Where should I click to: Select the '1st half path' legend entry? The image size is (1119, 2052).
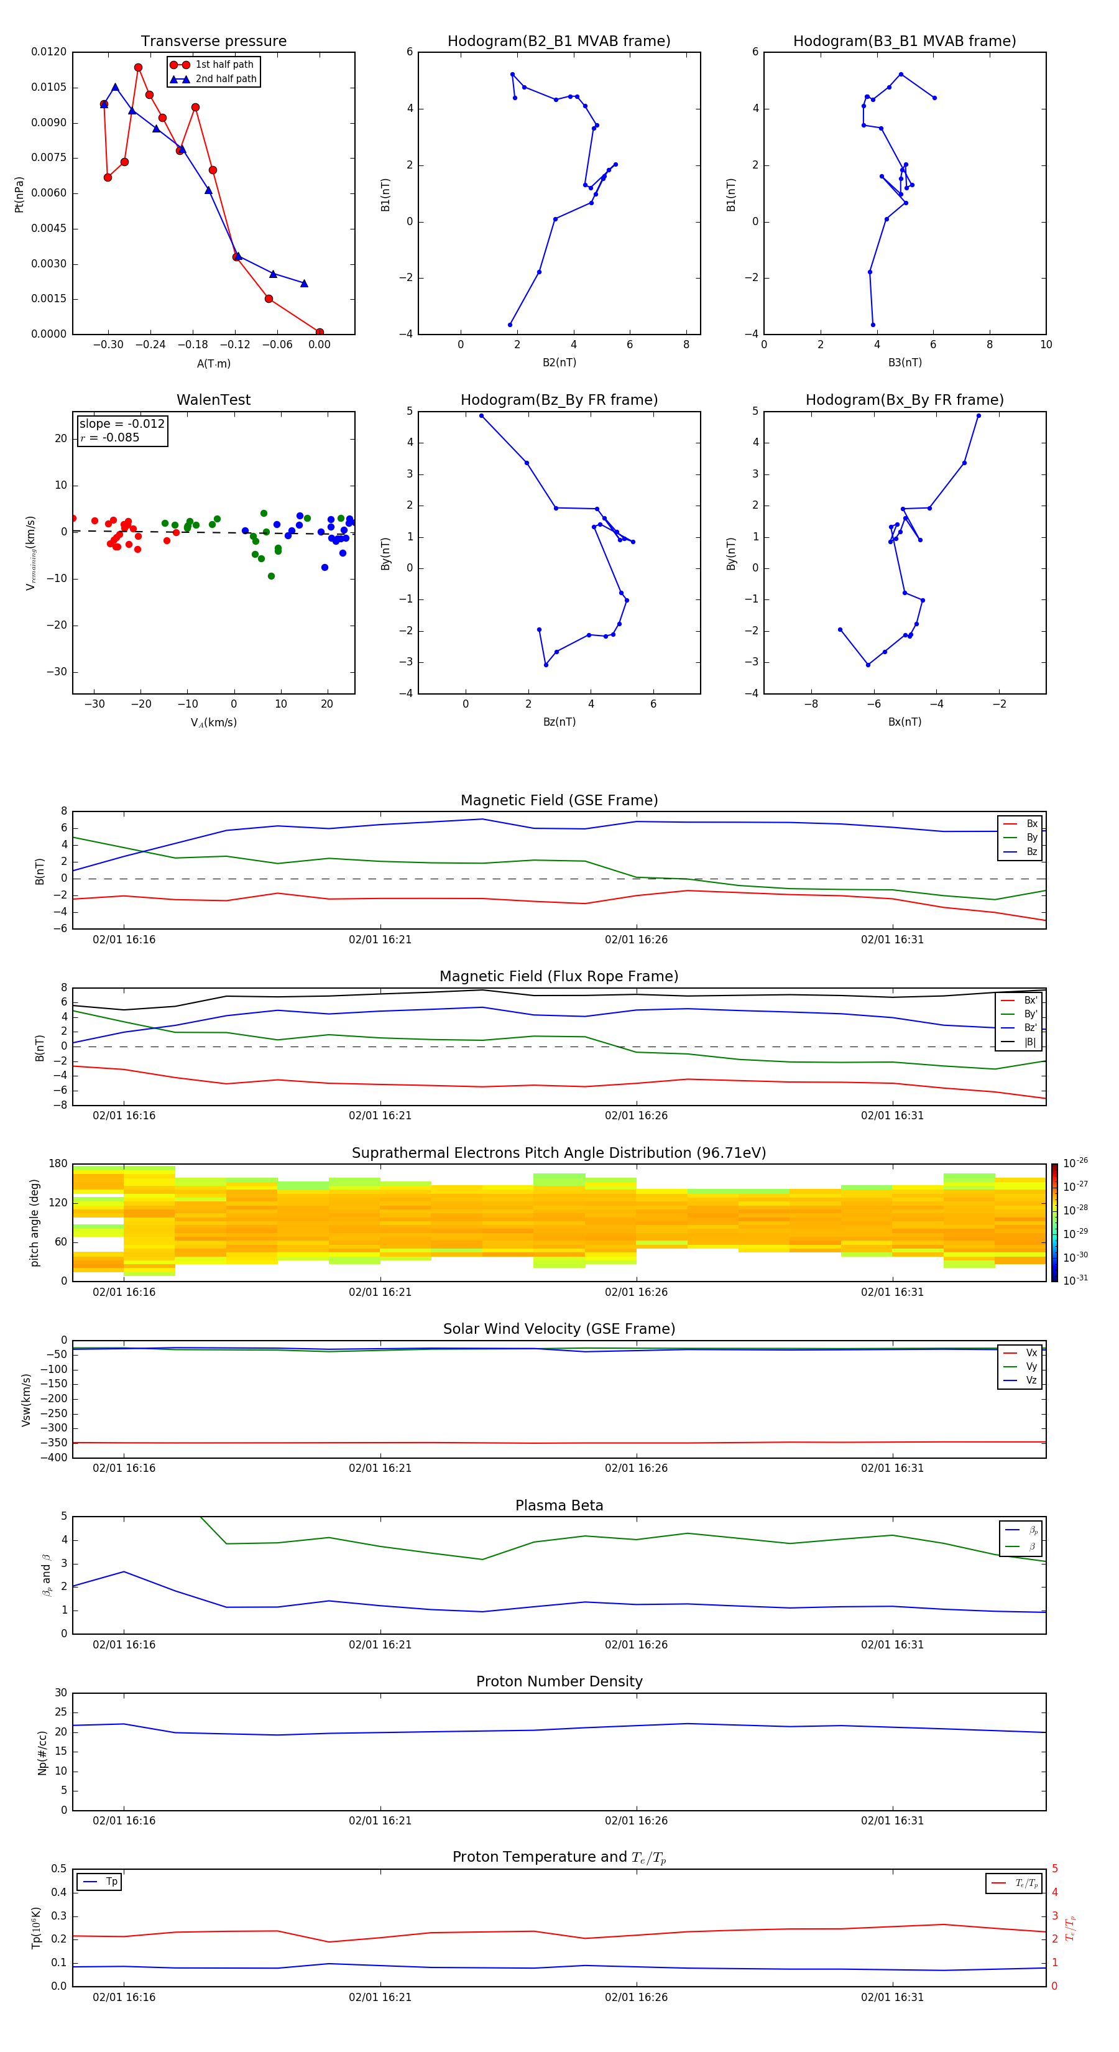[213, 65]
